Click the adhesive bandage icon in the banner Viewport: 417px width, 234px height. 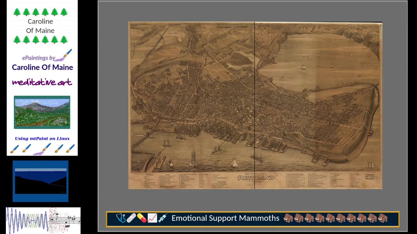131,218
